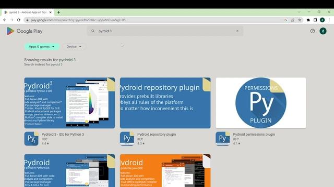Image resolution: width=334 pixels, height=187 pixels.
Task: Go back with the browser back arrow
Action: pos(5,20)
